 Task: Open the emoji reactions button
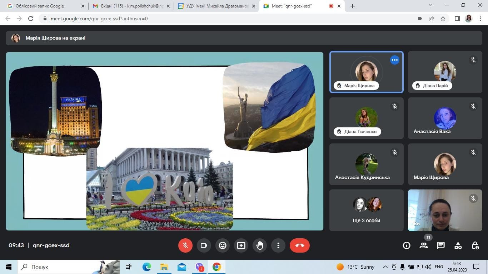(x=223, y=245)
